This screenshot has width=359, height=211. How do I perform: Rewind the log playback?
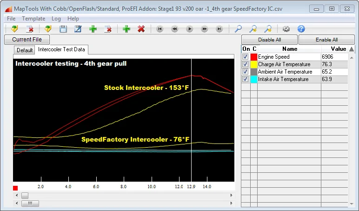pos(175,29)
